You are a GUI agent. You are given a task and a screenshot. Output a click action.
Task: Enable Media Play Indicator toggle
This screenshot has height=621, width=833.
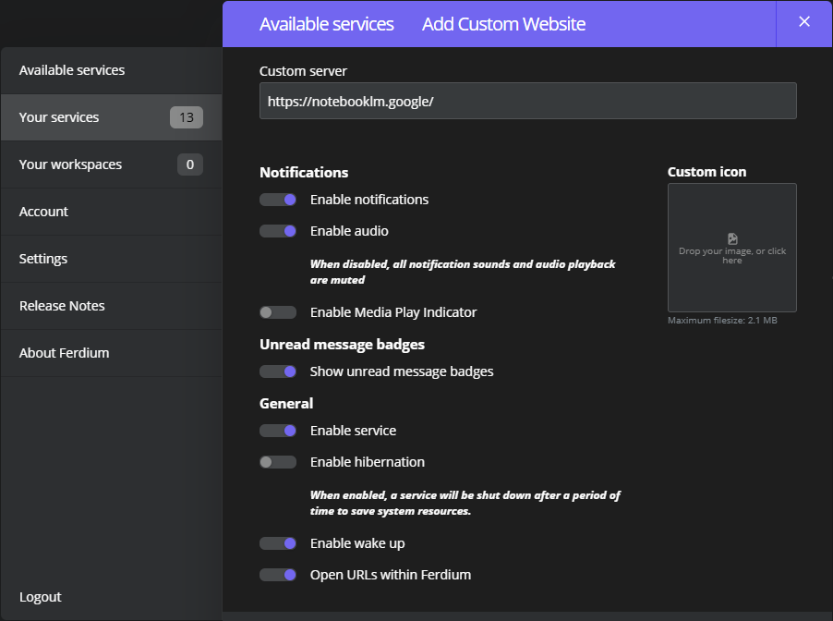pyautogui.click(x=278, y=312)
